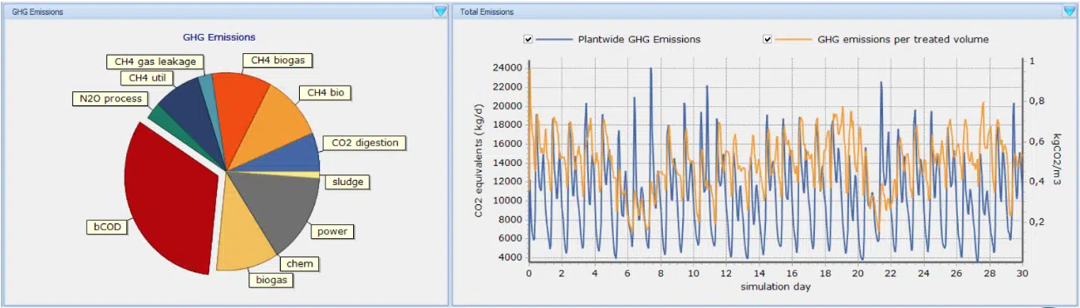
Task: Select the CO2 digestion pie label
Action: (365, 143)
